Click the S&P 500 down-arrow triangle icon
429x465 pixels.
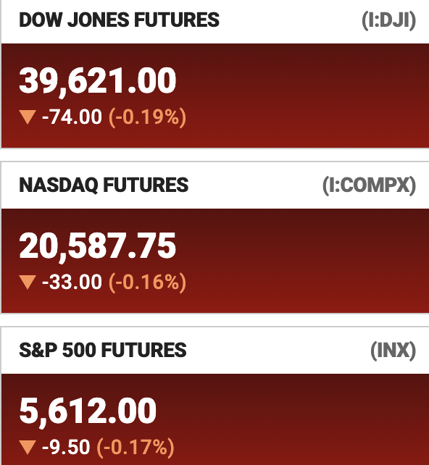[x=28, y=447]
